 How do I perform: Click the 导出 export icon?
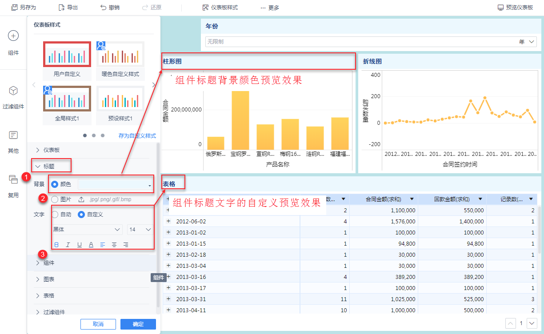[62, 8]
